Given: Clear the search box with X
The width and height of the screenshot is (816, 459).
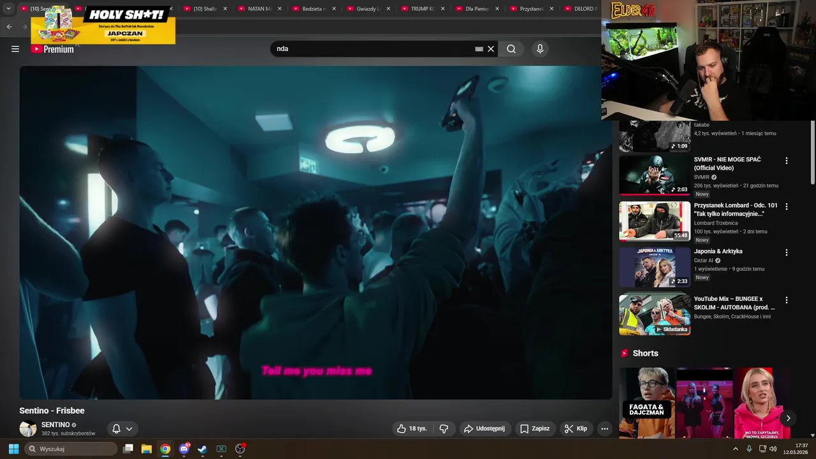Looking at the screenshot, I should (491, 49).
